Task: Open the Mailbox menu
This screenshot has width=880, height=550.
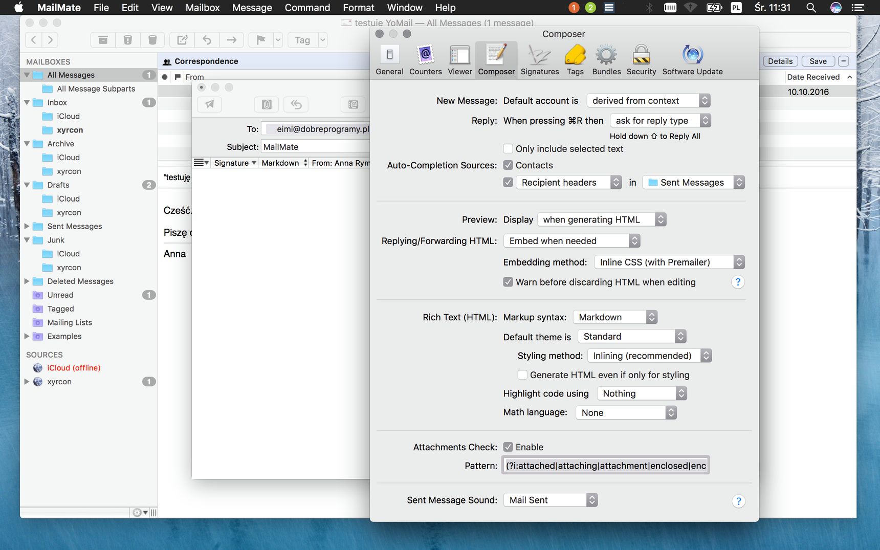Action: (202, 8)
